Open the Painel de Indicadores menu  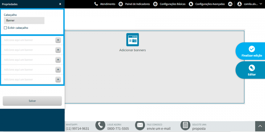pyautogui.click(x=138, y=4)
